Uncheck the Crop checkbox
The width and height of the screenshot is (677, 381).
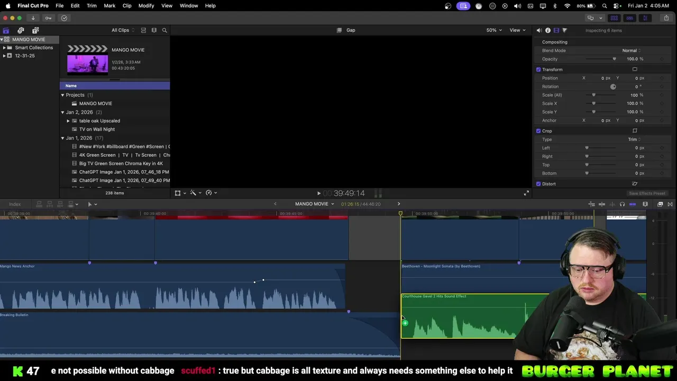point(538,131)
